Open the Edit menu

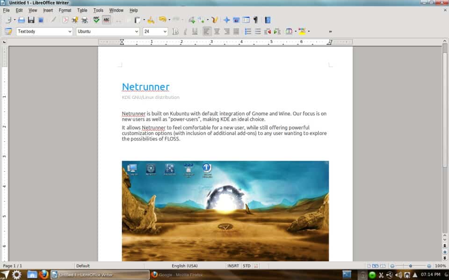point(19,10)
